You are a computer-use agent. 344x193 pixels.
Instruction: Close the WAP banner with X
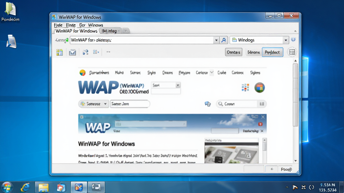(x=263, y=117)
